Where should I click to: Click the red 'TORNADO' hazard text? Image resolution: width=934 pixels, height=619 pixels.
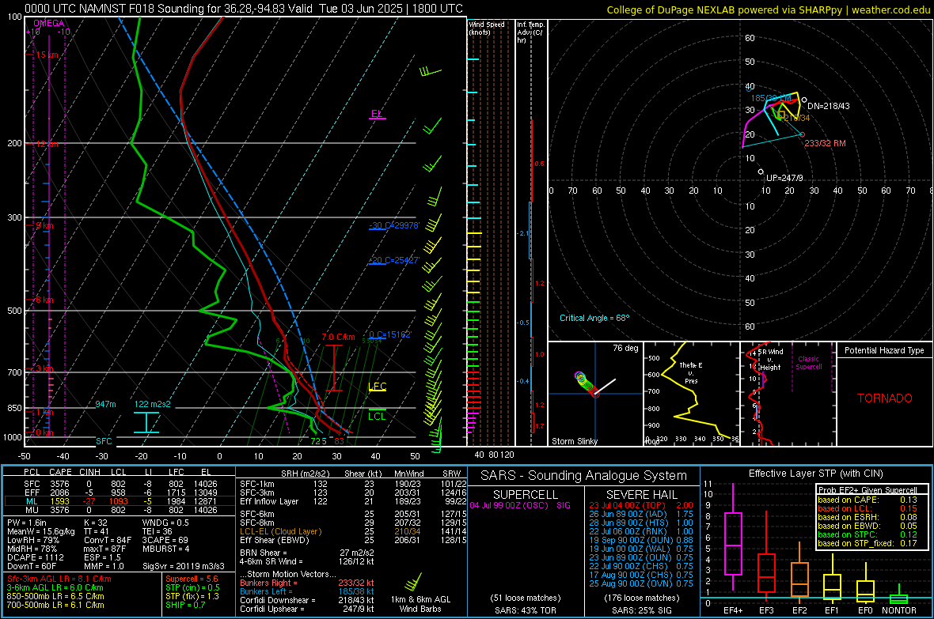click(x=885, y=398)
